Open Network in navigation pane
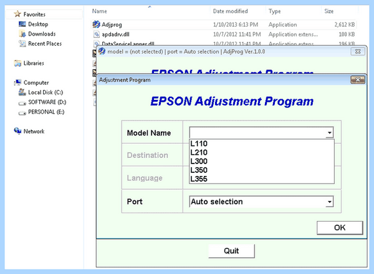 [34, 132]
